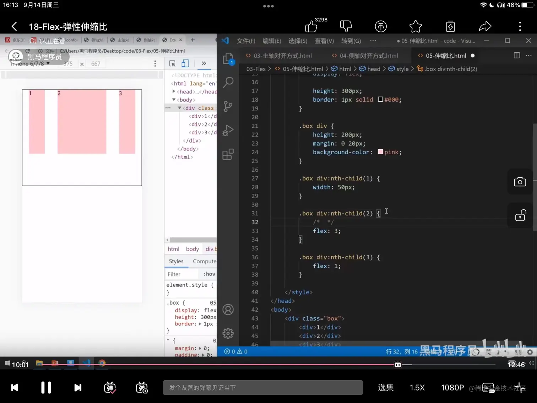Viewport: 537px width, 403px height.
Task: Collapse body node in DevTools
Action: pyautogui.click(x=174, y=100)
